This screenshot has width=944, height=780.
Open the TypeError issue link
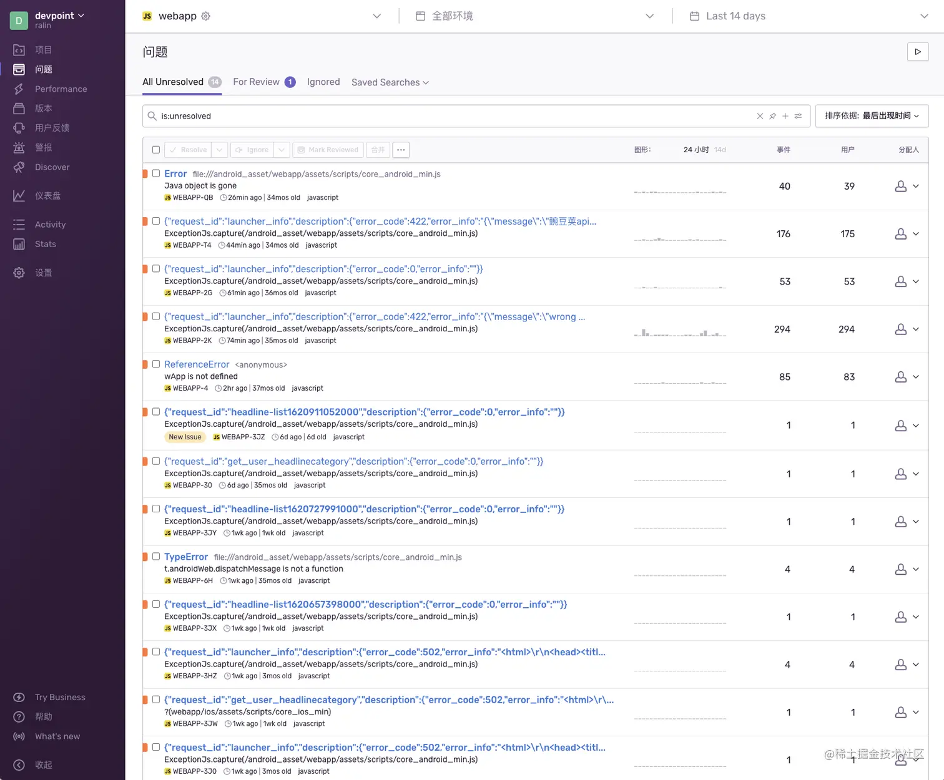(186, 557)
